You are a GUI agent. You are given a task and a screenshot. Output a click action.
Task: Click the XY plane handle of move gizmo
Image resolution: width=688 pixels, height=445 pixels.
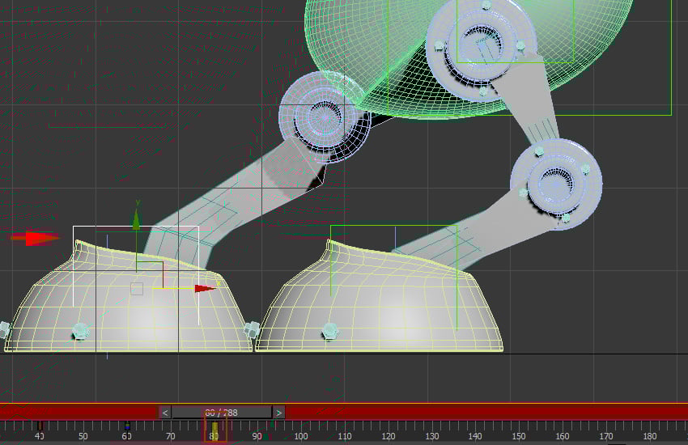click(x=150, y=275)
